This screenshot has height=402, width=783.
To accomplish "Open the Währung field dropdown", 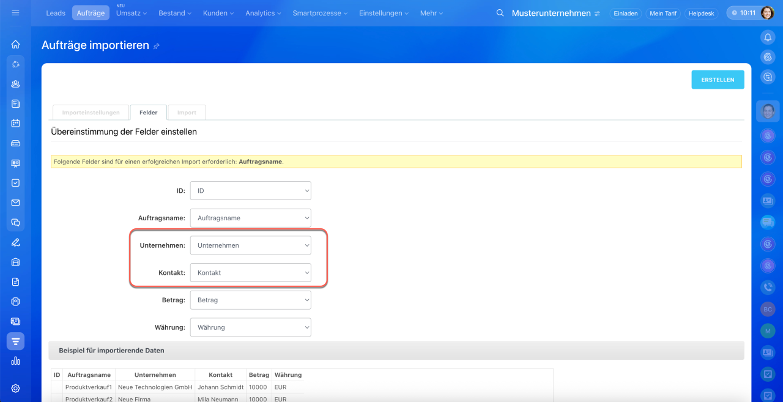I will point(250,327).
